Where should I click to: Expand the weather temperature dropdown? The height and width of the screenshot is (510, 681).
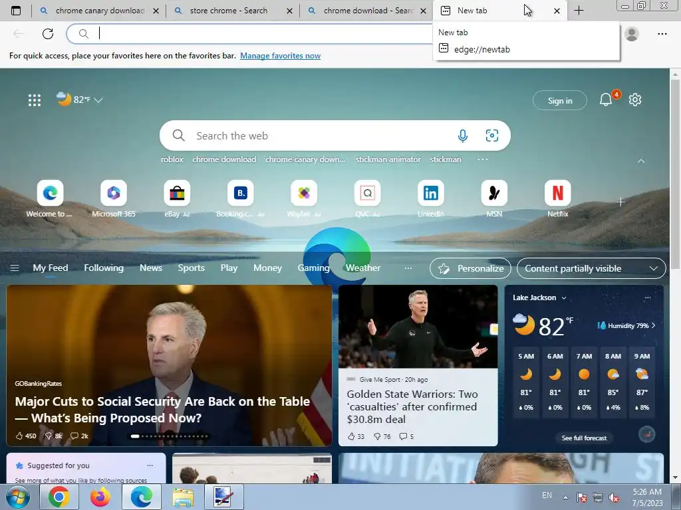pyautogui.click(x=98, y=100)
